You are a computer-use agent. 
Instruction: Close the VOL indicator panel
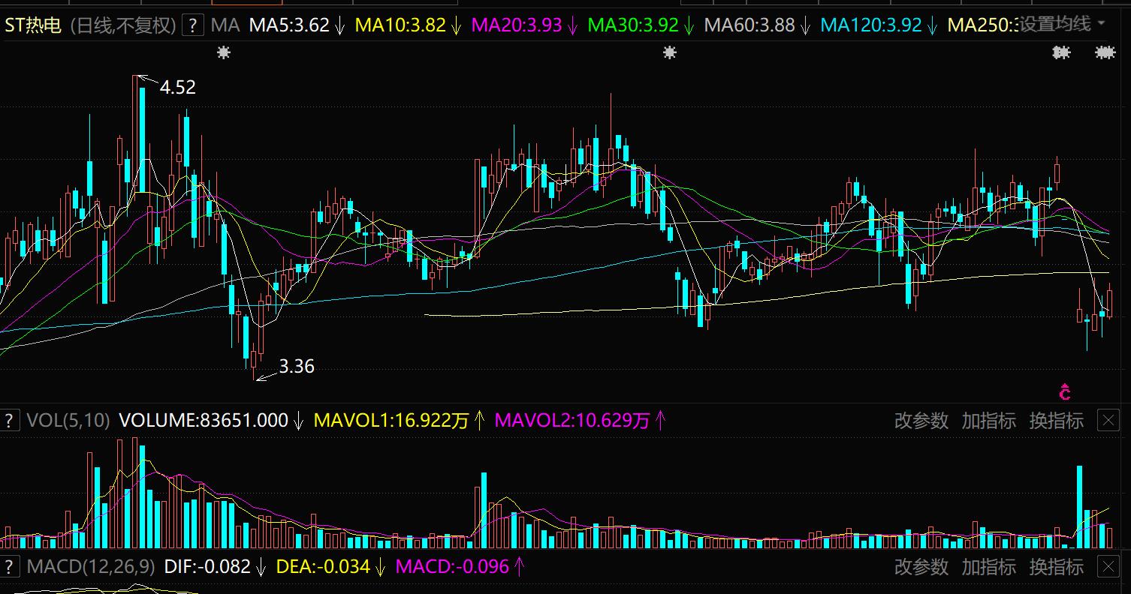point(1108,421)
